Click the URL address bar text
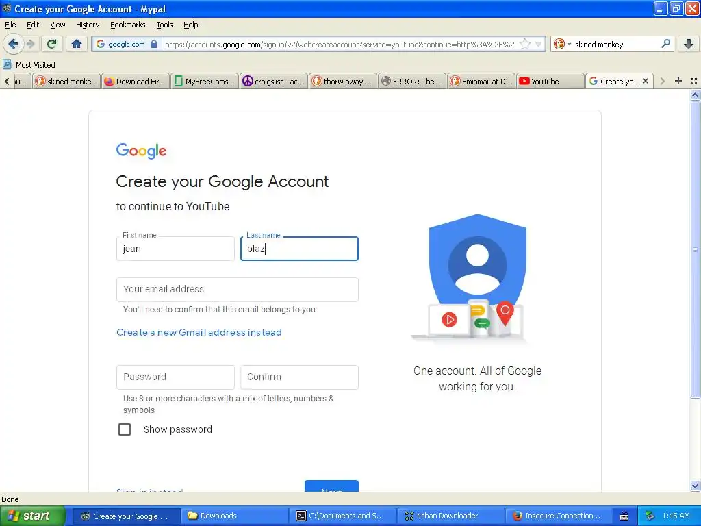Screen dimensions: 701x526 coord(340,45)
